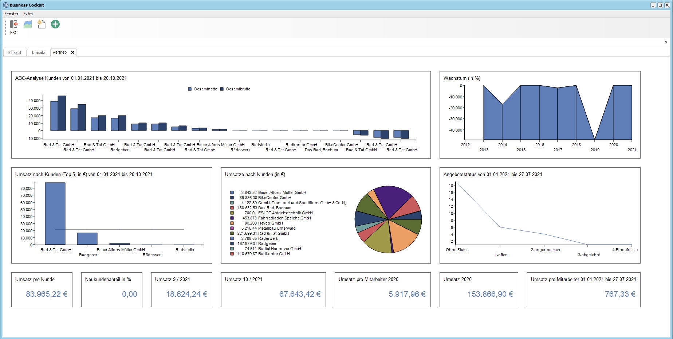Click the Radgeber bar in Top 5 chart
673x339 pixels.
click(x=87, y=239)
